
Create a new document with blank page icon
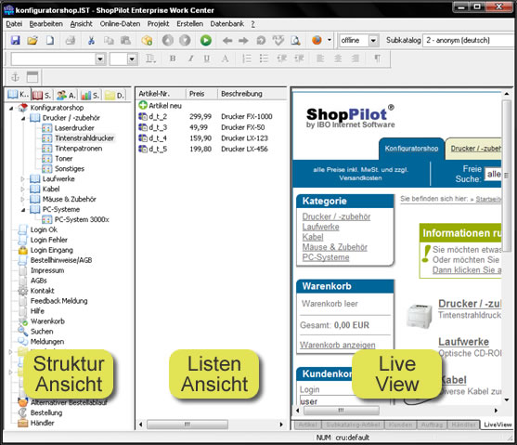(x=50, y=40)
